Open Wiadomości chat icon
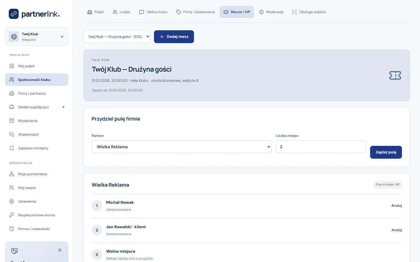 pyautogui.click(x=12, y=134)
